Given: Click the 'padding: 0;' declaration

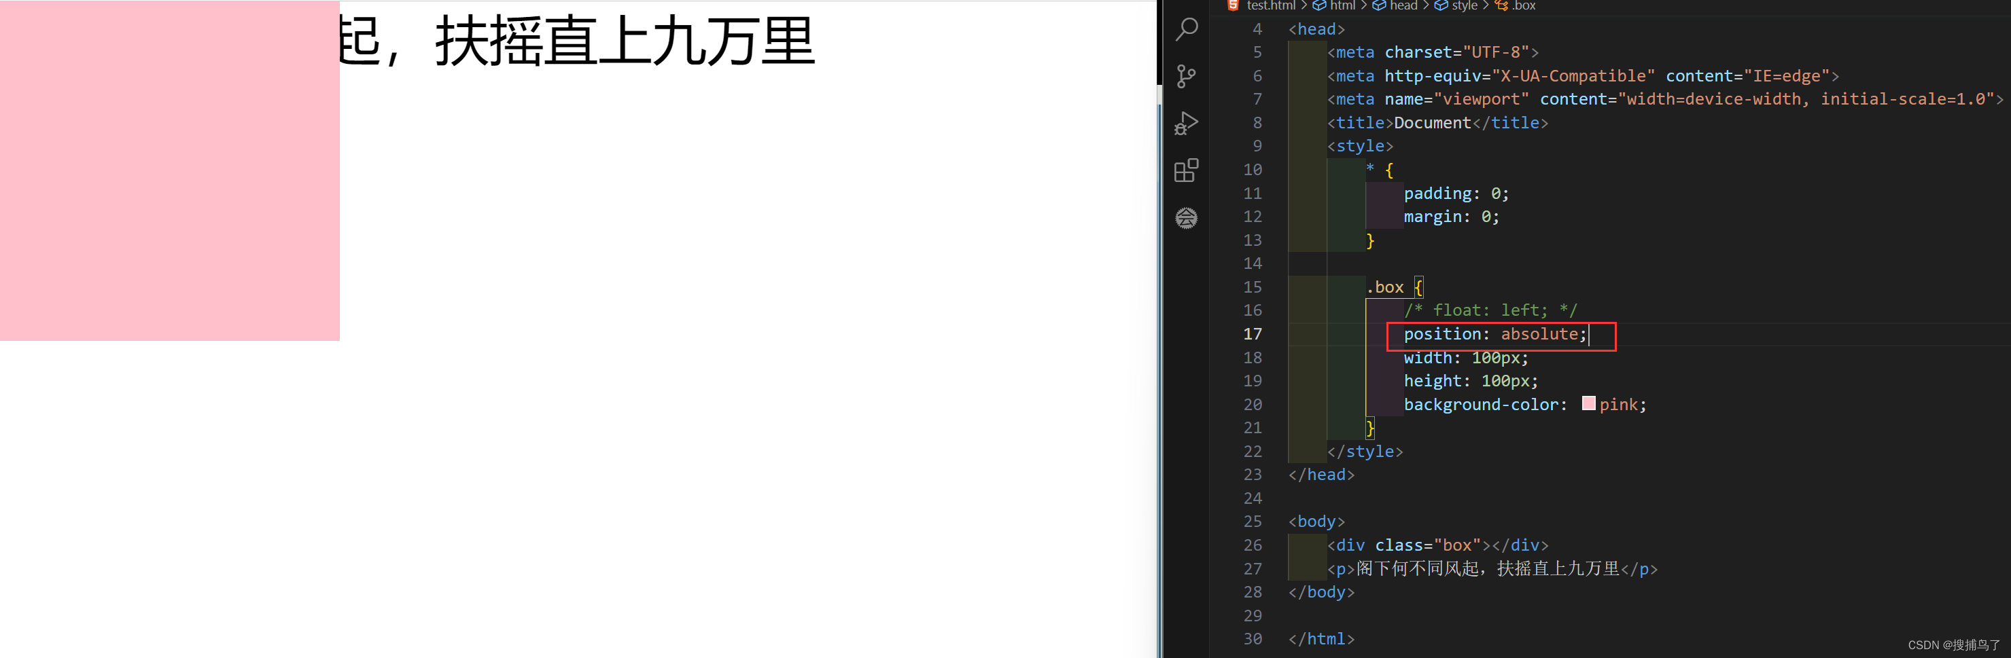Looking at the screenshot, I should pyautogui.click(x=1456, y=194).
